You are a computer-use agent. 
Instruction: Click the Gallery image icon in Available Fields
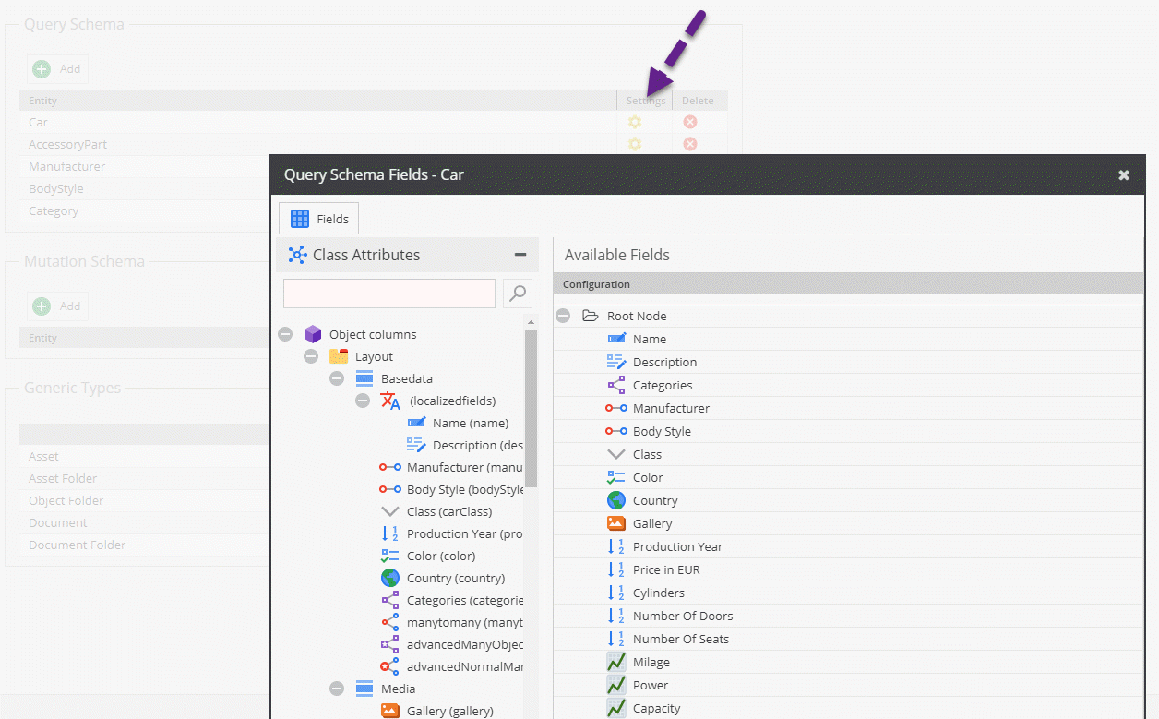(x=616, y=523)
